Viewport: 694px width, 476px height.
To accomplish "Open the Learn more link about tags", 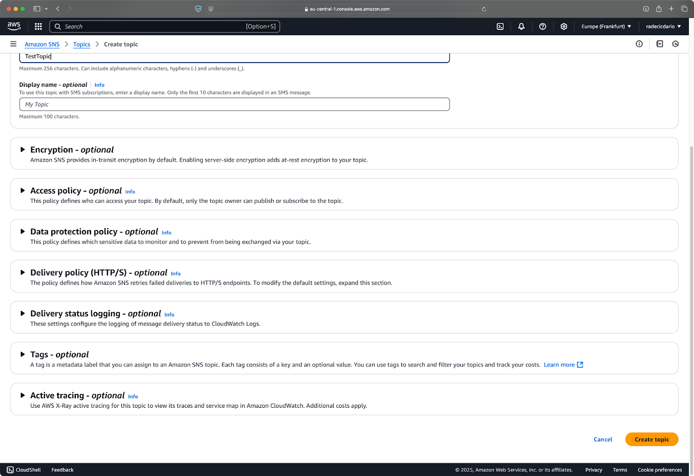I will click(x=559, y=365).
